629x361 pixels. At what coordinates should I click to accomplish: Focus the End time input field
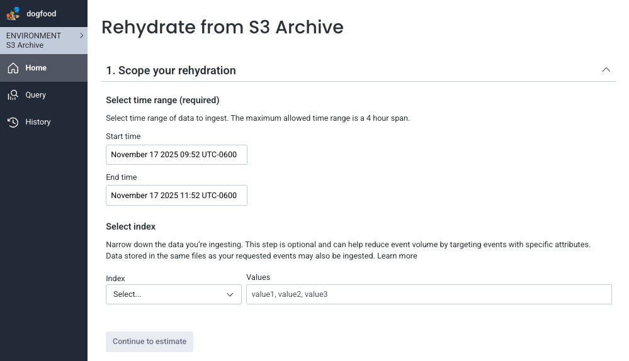[176, 196]
